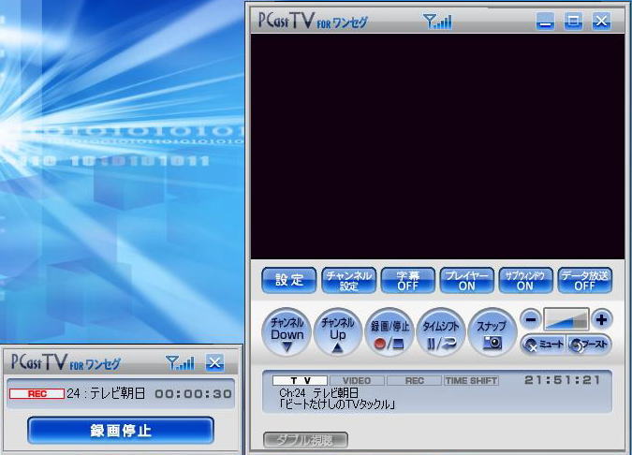Viewport: 632px width, 455px height.
Task: Click signal strength icon in main window
Action: click(437, 21)
